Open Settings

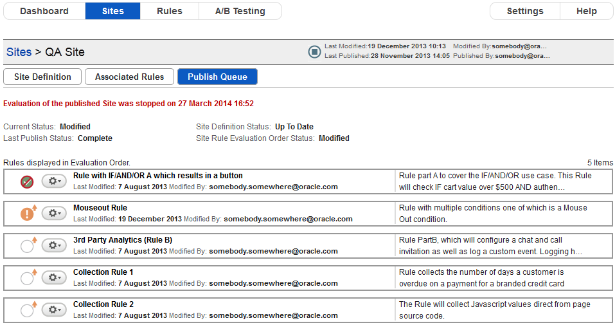pyautogui.click(x=525, y=11)
